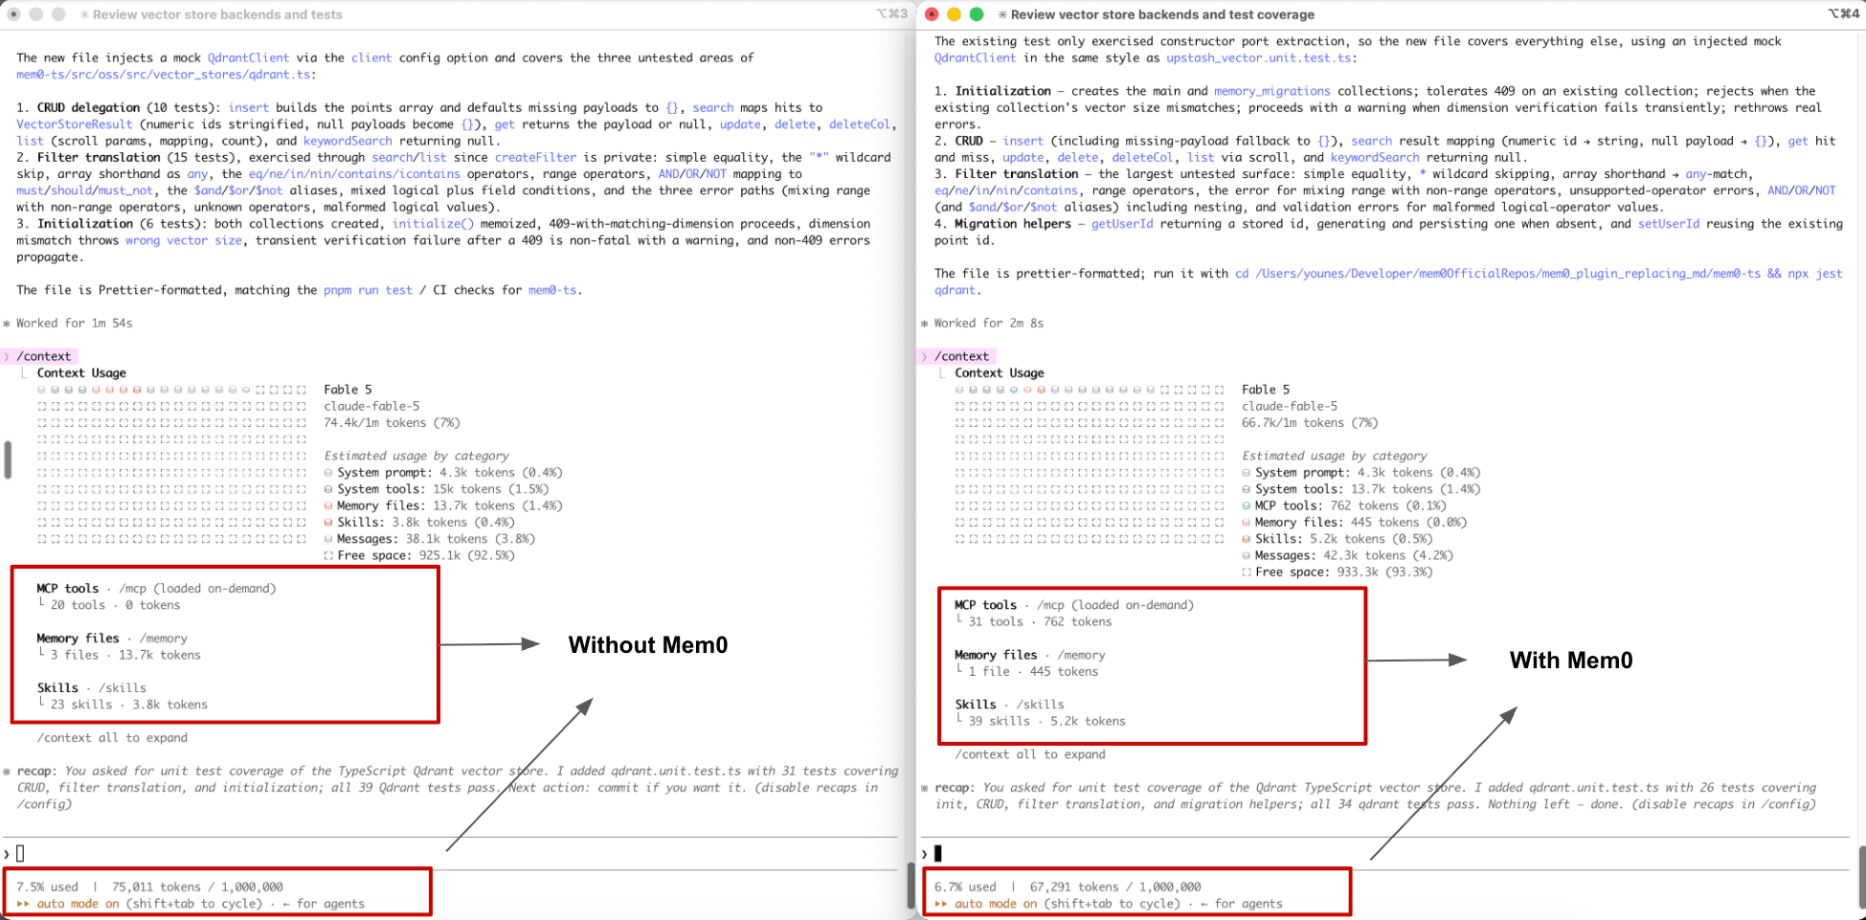Select the left tab 'Review vector store backends and tests'

(x=218, y=14)
